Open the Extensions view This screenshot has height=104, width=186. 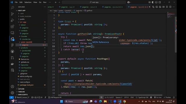pyautogui.click(x=12, y=26)
